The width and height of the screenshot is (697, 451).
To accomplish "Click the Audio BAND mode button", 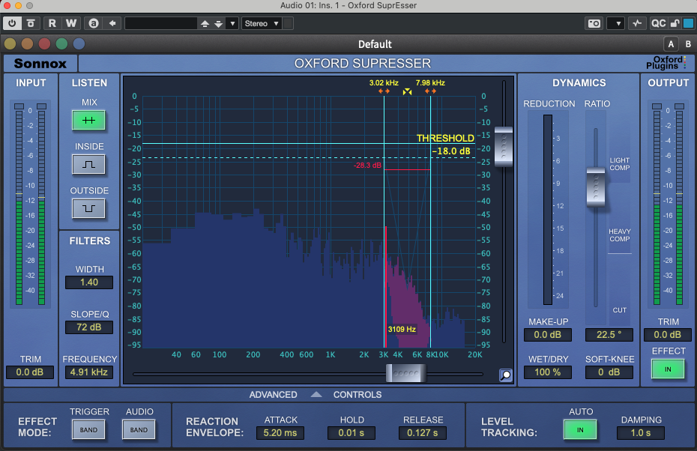I will [139, 430].
